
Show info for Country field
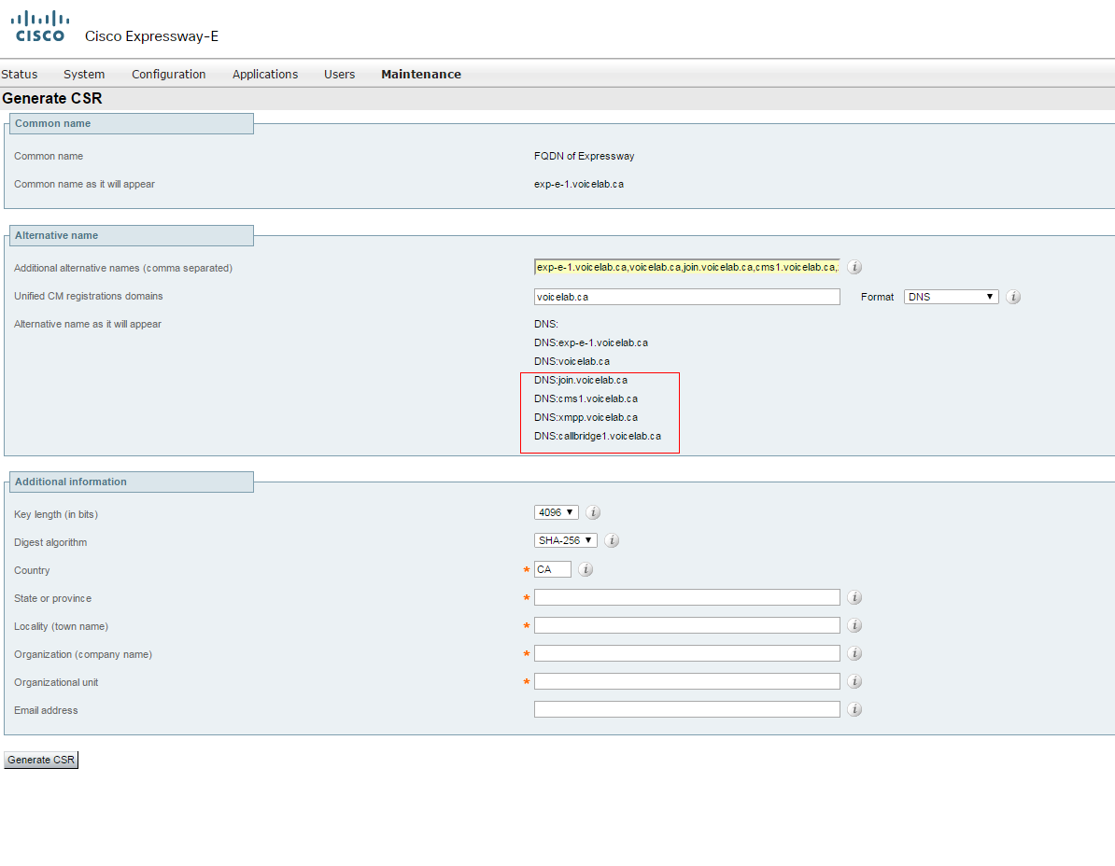(x=586, y=569)
